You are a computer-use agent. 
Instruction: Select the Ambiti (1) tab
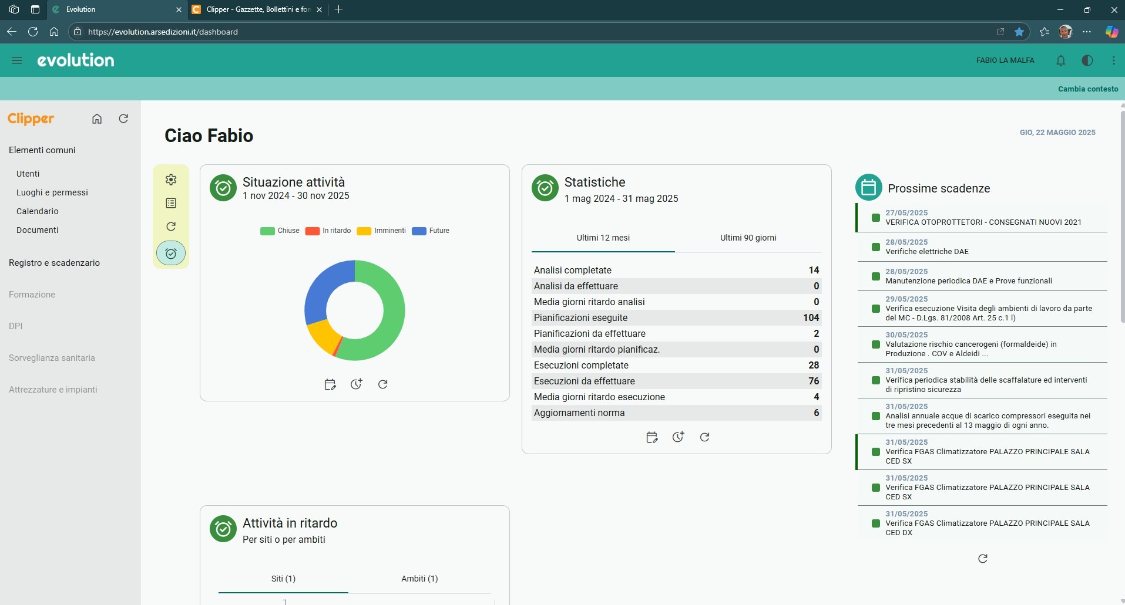pyautogui.click(x=419, y=579)
